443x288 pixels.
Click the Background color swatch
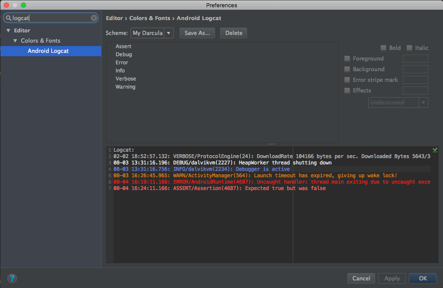[416, 69]
